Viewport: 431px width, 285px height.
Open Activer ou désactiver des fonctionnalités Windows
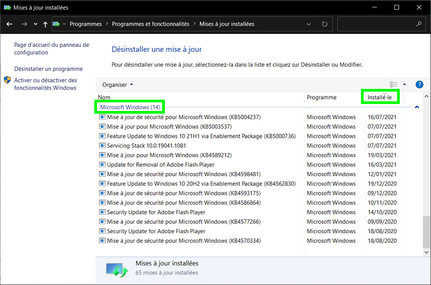point(45,84)
